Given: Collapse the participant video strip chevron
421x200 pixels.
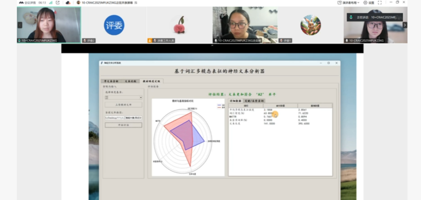Looking at the screenshot, I should pos(212,46).
